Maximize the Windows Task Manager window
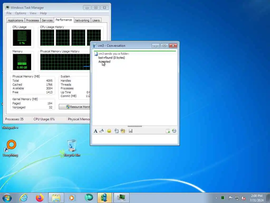The height and width of the screenshot is (203, 270). (x=96, y=8)
